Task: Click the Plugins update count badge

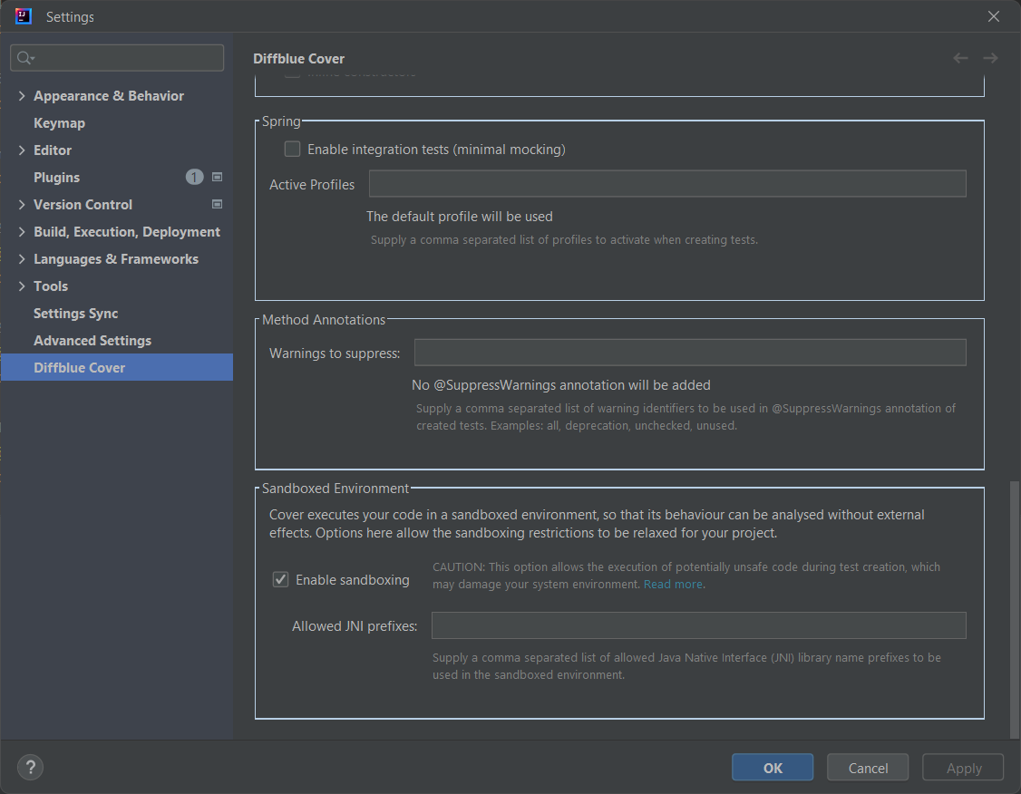Action: [194, 177]
